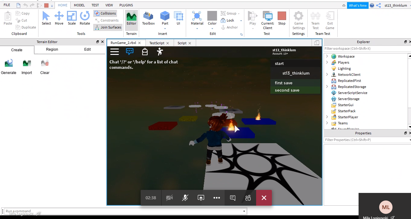Screen dimensions: 411x219
Task: Expand the Workspace tree node
Action: coord(327,56)
